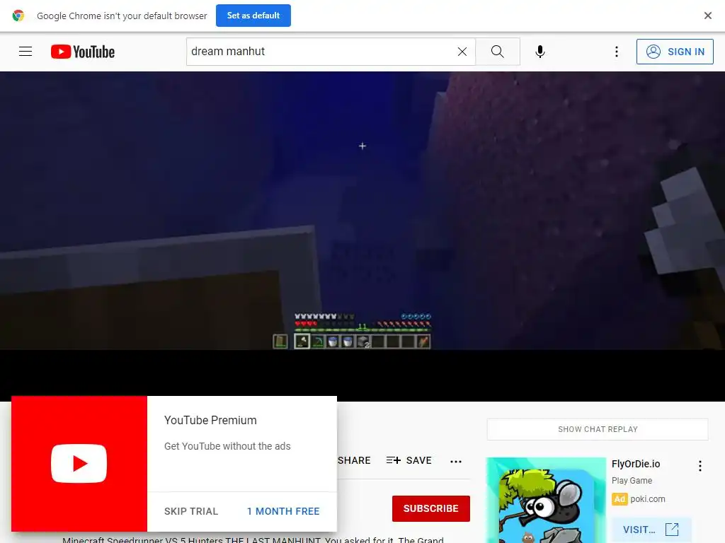Screen dimensions: 725x543
Task: Click Set as default for Chrome
Action: pyautogui.click(x=253, y=16)
